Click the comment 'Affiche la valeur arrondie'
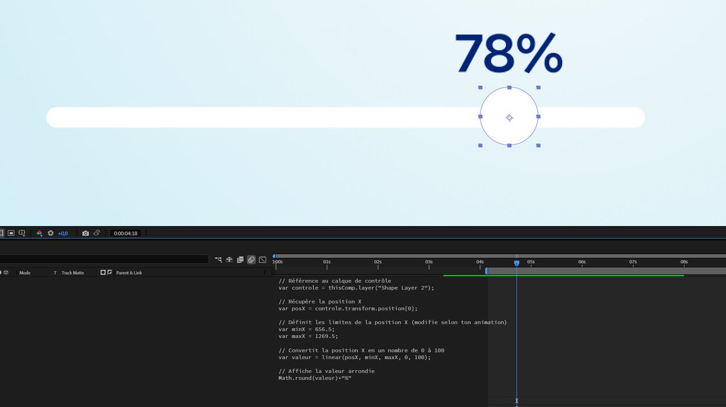 (x=326, y=371)
